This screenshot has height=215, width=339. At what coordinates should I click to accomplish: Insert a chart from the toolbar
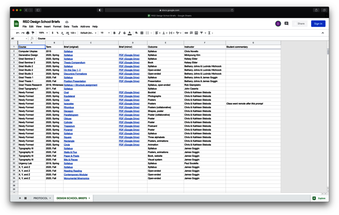point(196,33)
